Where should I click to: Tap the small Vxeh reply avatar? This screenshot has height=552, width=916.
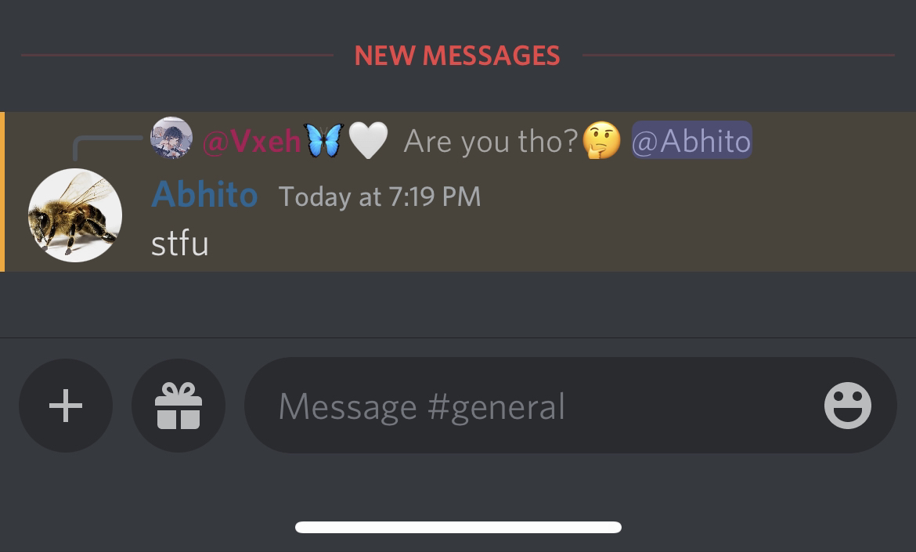click(171, 138)
